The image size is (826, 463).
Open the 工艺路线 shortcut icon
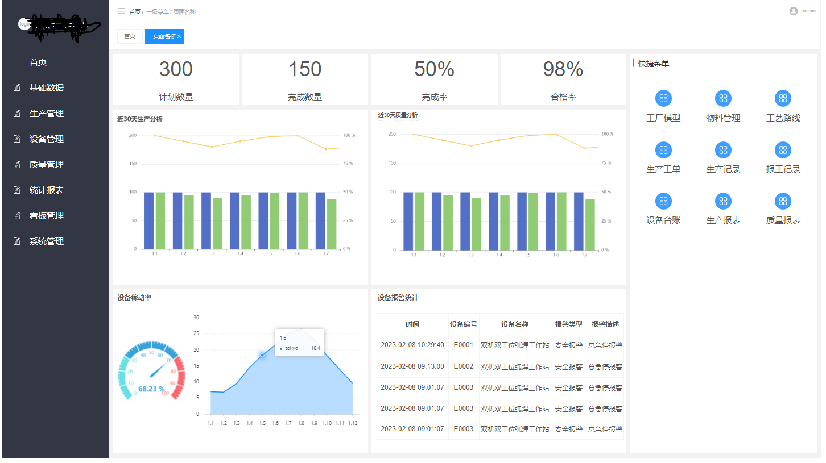(x=783, y=98)
